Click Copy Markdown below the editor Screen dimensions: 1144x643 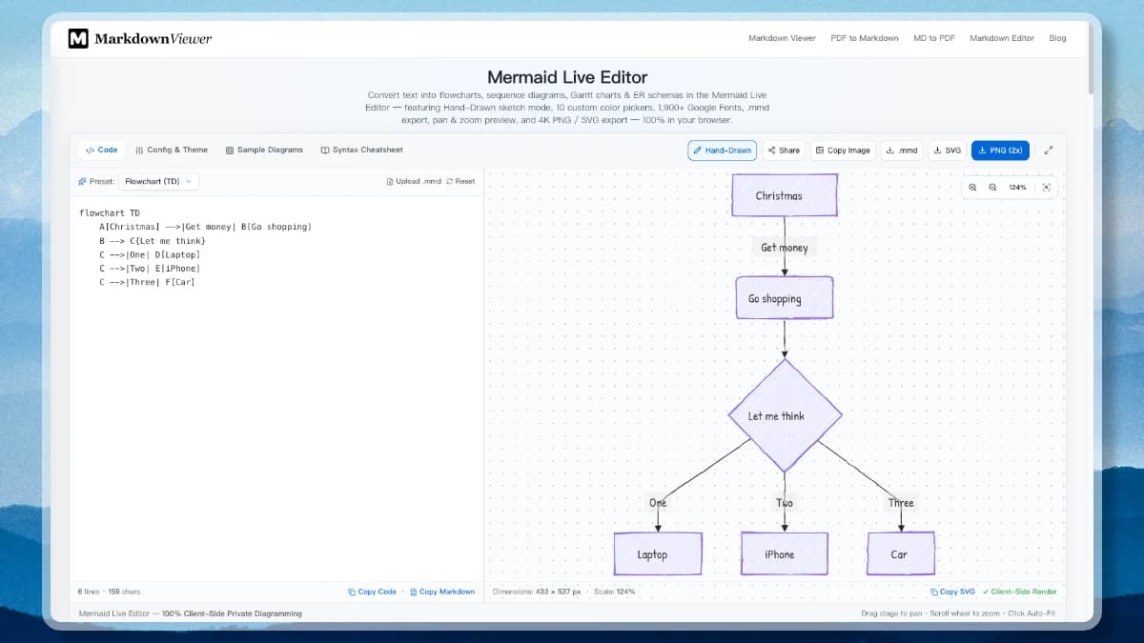tap(442, 592)
